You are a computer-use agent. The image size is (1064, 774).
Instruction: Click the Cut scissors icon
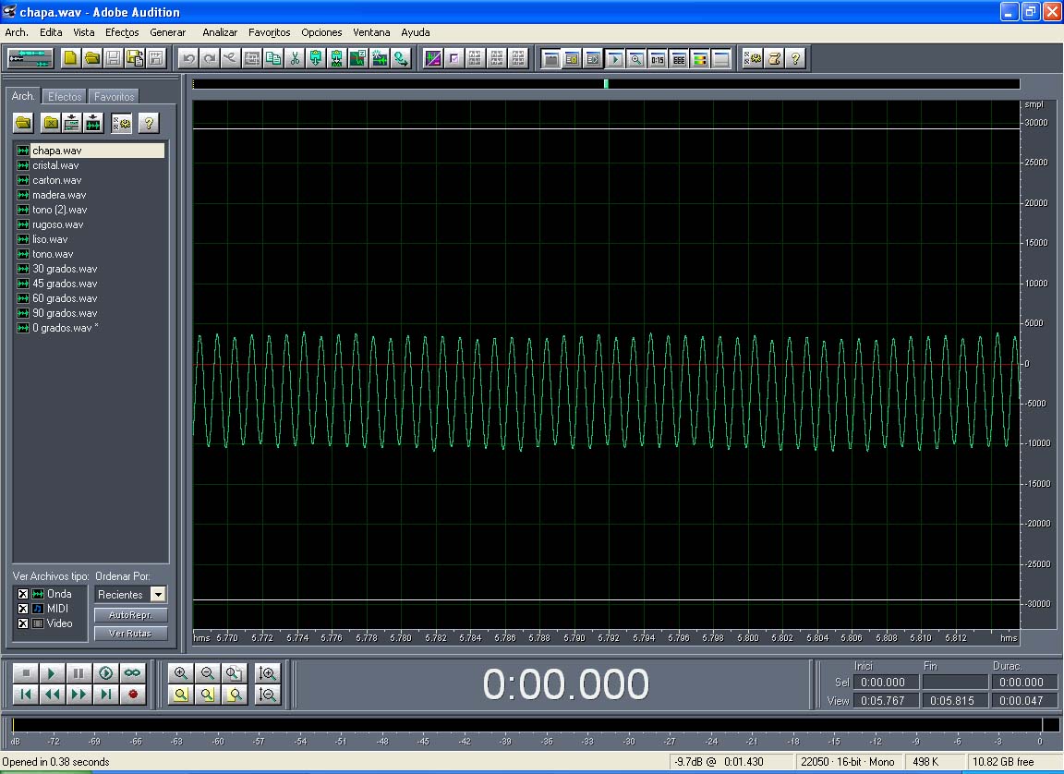tap(295, 59)
